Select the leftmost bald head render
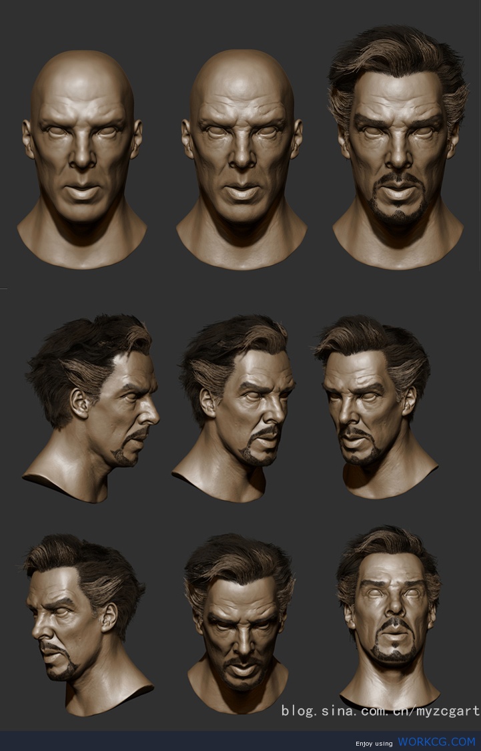481x751 pixels. click(82, 160)
